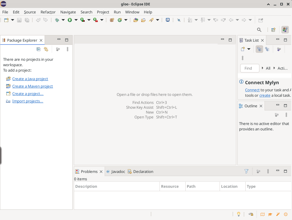The width and height of the screenshot is (292, 220).
Task: Click Create a Maven project link
Action: [33, 86]
